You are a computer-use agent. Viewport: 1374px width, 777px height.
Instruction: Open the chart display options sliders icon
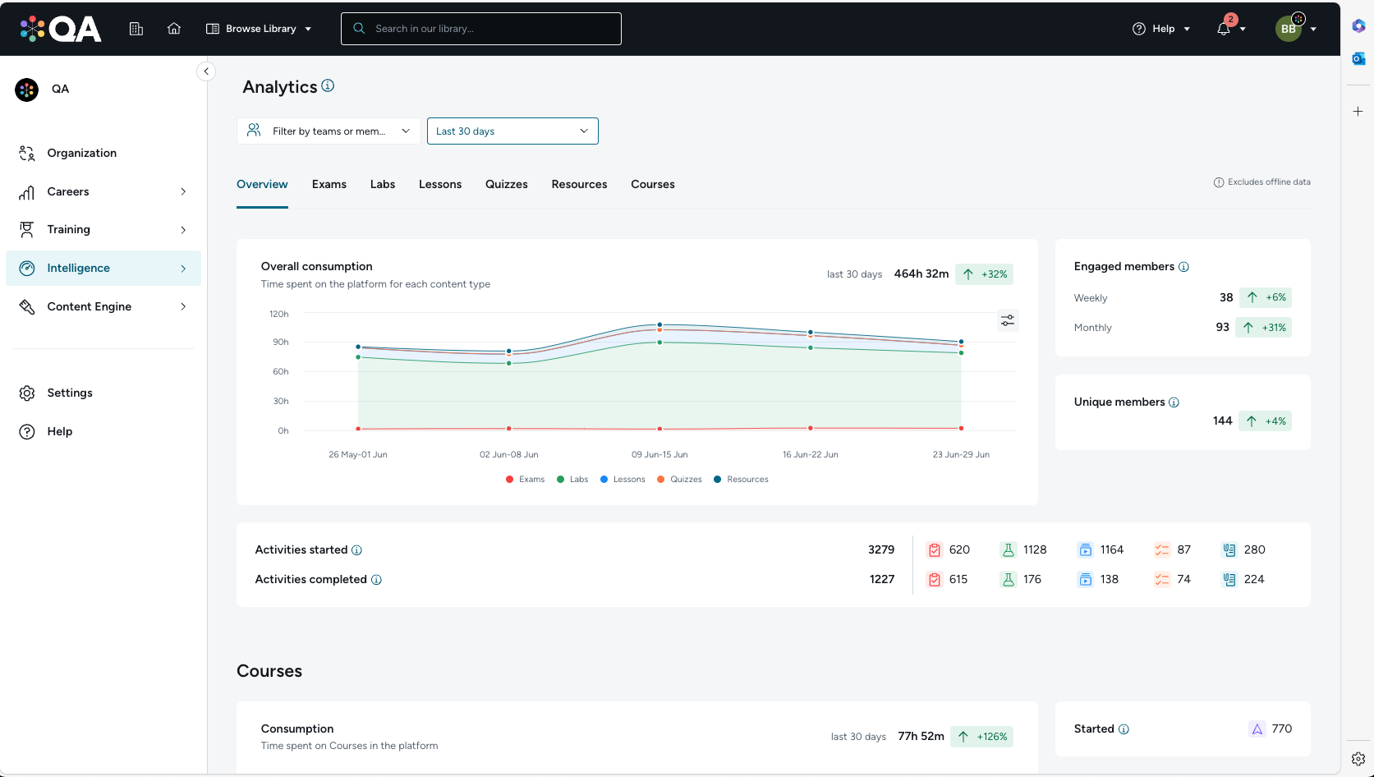(x=1008, y=320)
